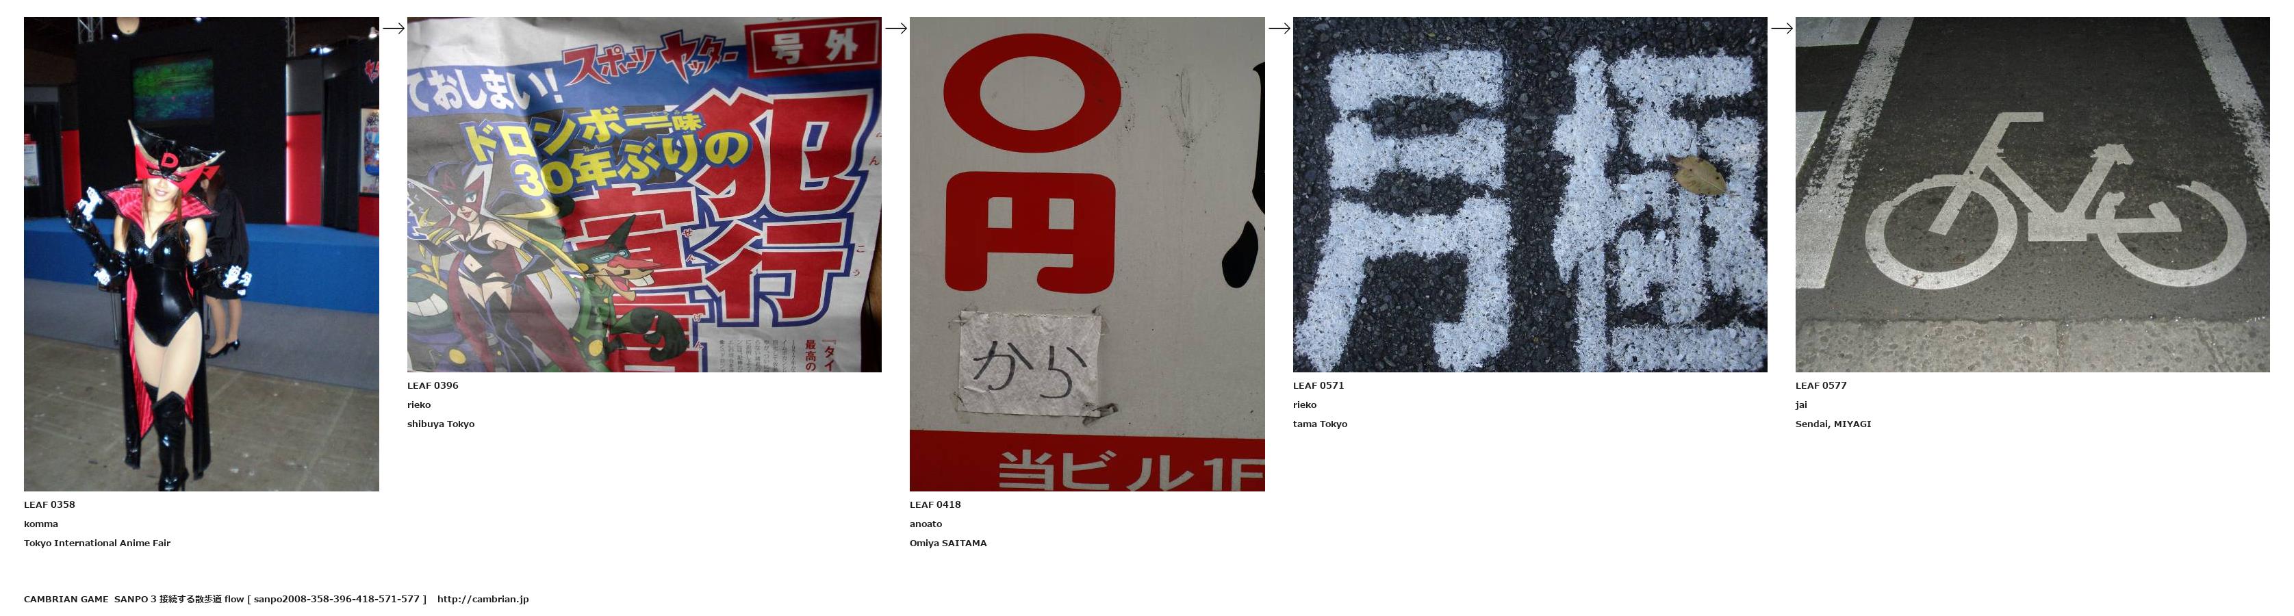Click the arrow after the 0円 sign photo
The height and width of the screenshot is (616, 2294).
[x=1279, y=29]
